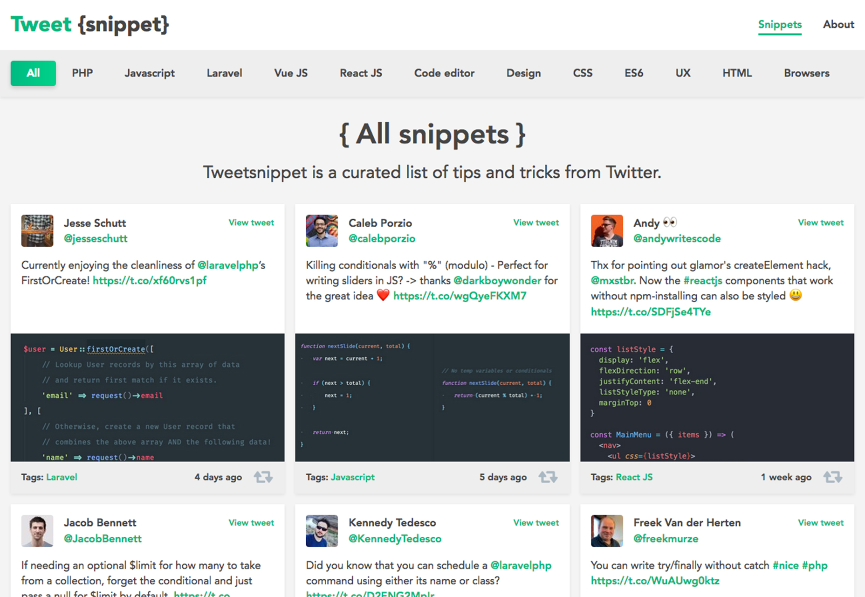This screenshot has height=597, width=865.
Task: Click the React JS tag on Andy's card
Action: pyautogui.click(x=634, y=477)
